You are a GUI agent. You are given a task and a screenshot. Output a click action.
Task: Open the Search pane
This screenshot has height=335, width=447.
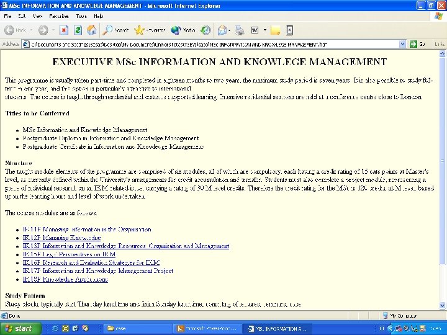coord(115,30)
